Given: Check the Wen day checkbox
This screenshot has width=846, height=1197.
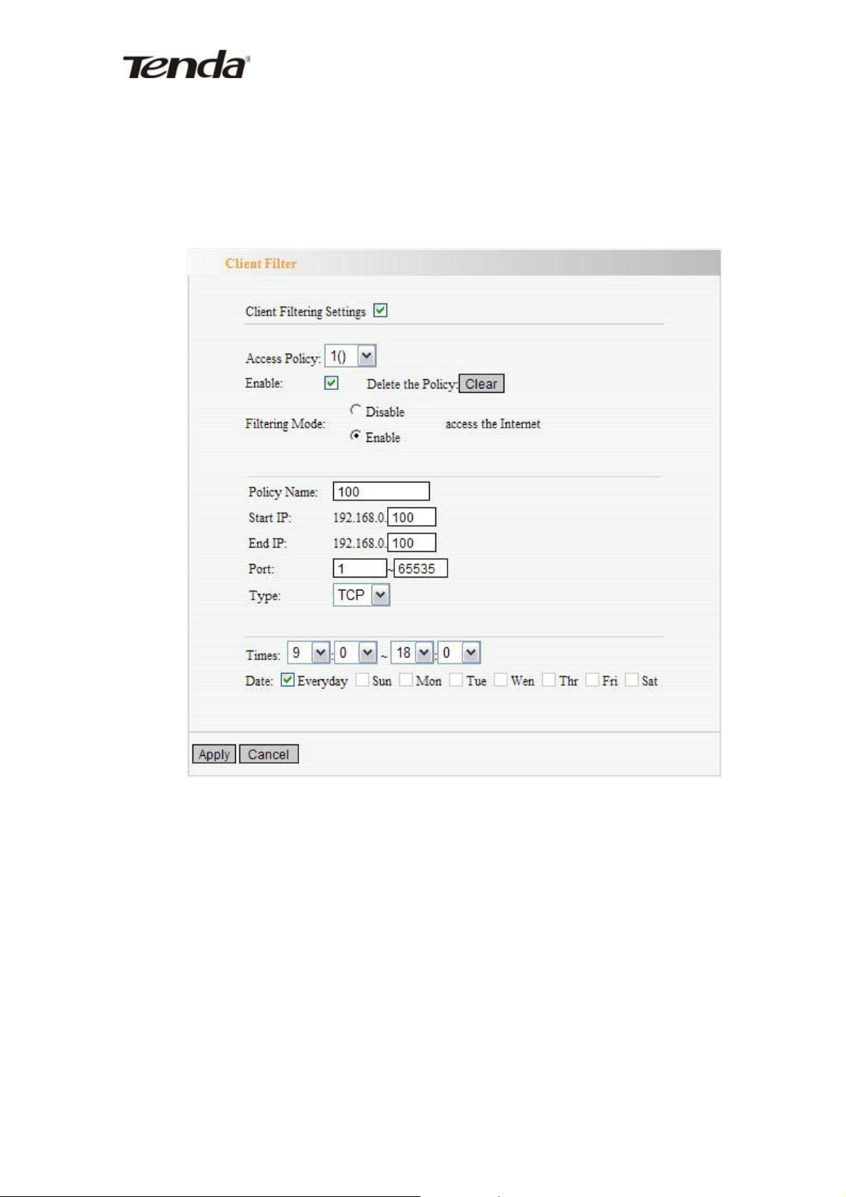Looking at the screenshot, I should coord(501,680).
